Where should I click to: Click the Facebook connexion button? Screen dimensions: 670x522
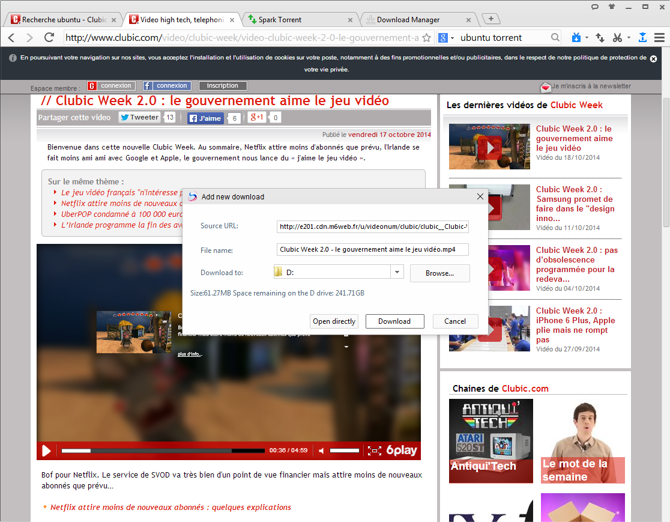click(x=167, y=86)
